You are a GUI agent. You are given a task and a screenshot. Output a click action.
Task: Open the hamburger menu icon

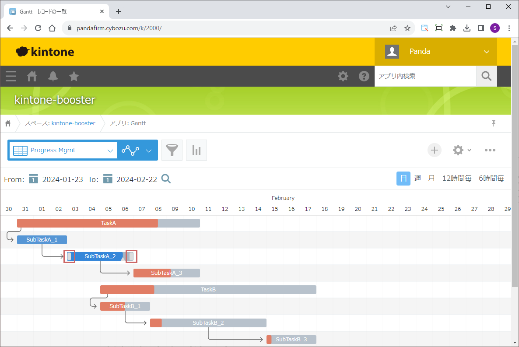[11, 76]
